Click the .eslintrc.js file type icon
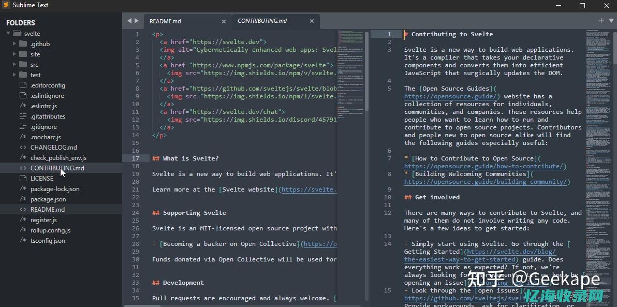 23,106
